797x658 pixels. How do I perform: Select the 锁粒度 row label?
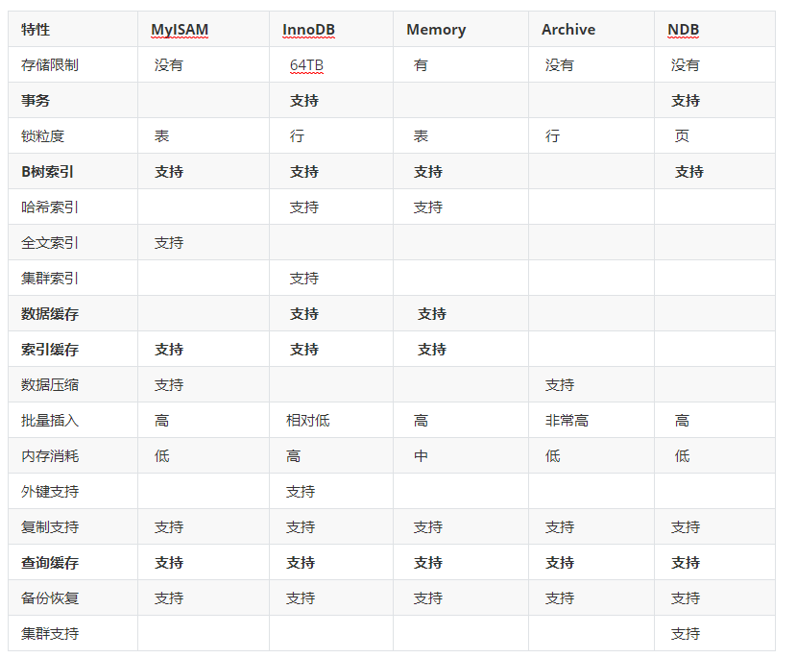42,136
